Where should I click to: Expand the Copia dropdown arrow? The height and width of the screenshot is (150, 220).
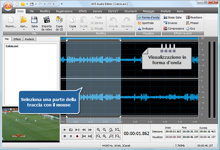[x=72, y=29]
